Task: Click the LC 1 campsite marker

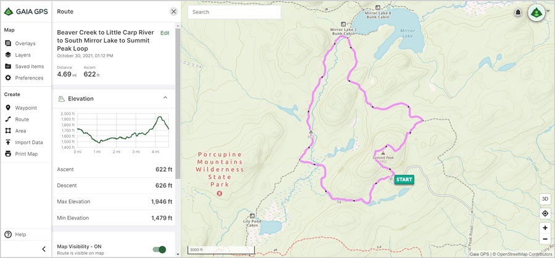Action: point(311,133)
